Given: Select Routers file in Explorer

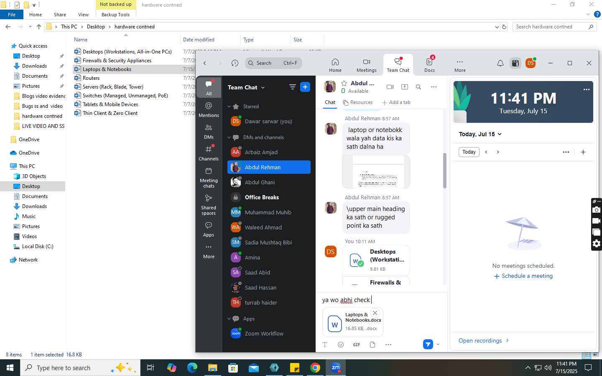Looking at the screenshot, I should pyautogui.click(x=91, y=78).
